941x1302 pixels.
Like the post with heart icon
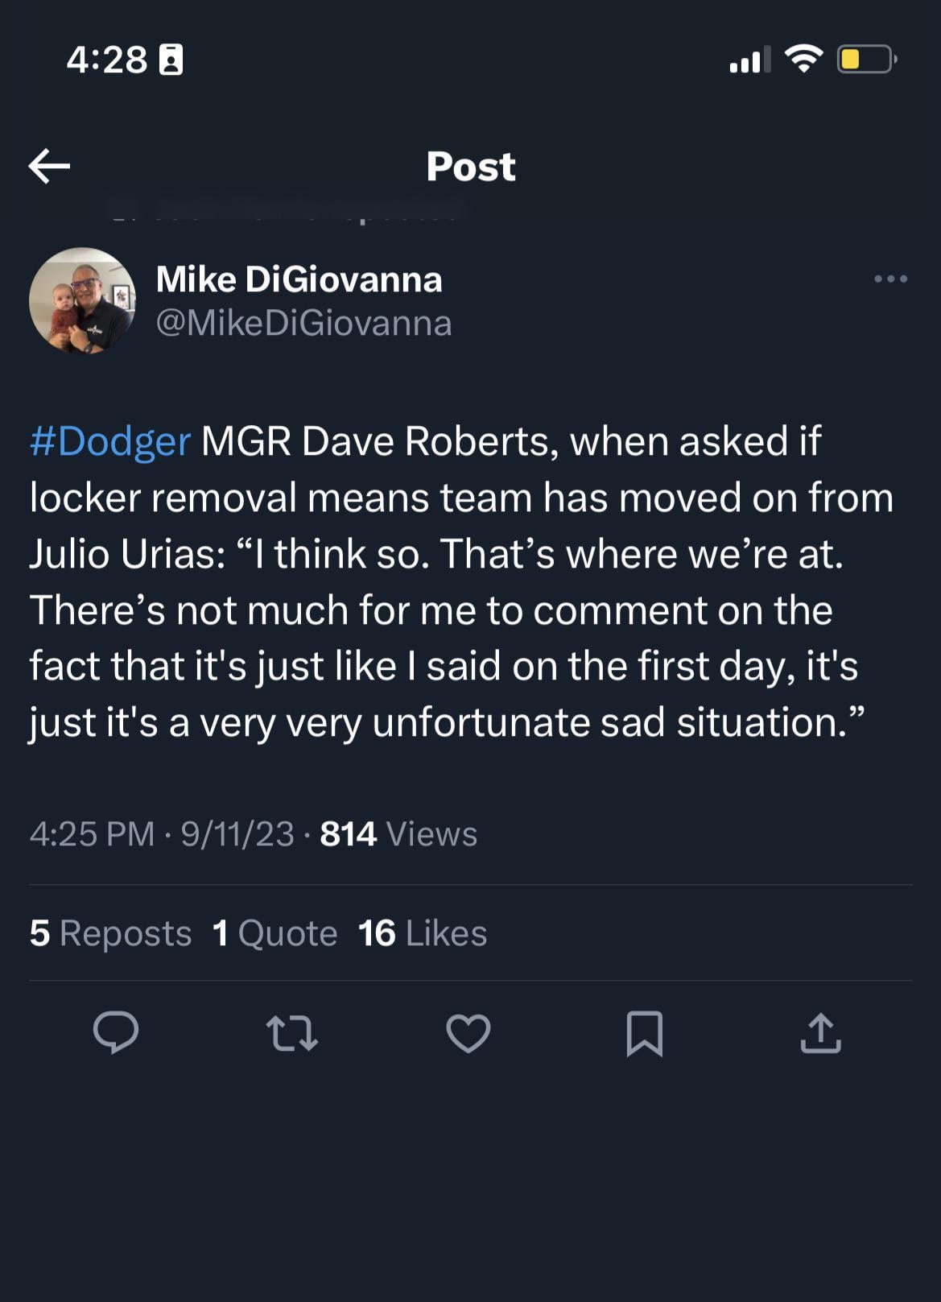468,1033
